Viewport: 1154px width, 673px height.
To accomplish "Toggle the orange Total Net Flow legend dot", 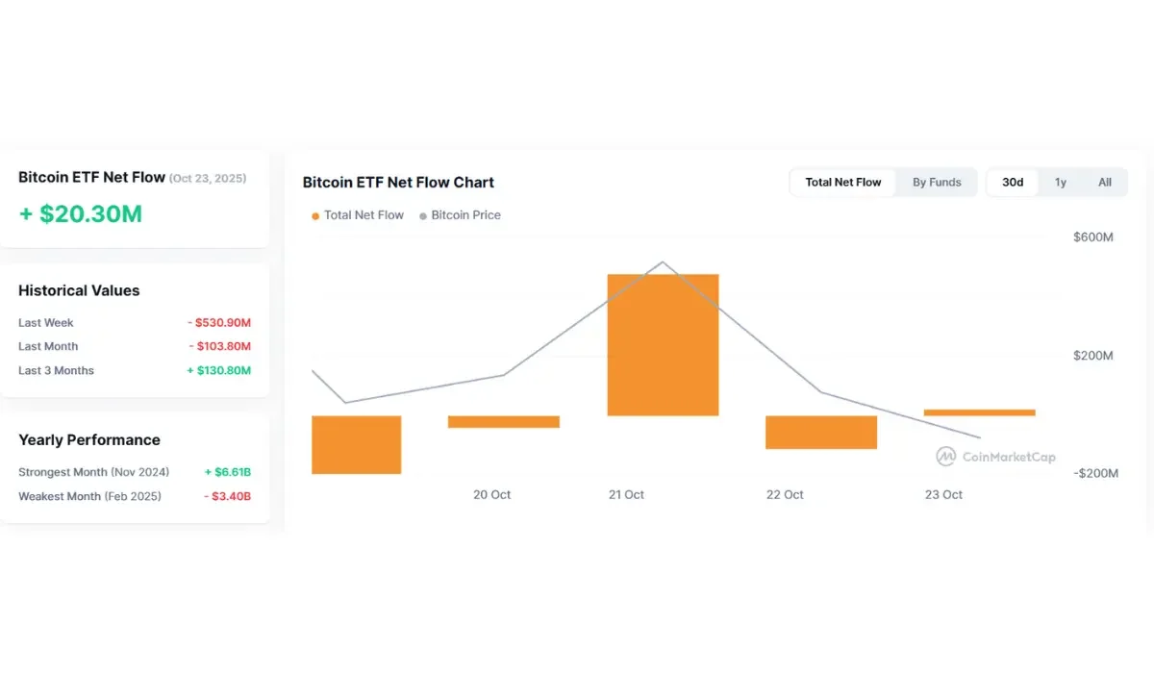I will point(315,216).
